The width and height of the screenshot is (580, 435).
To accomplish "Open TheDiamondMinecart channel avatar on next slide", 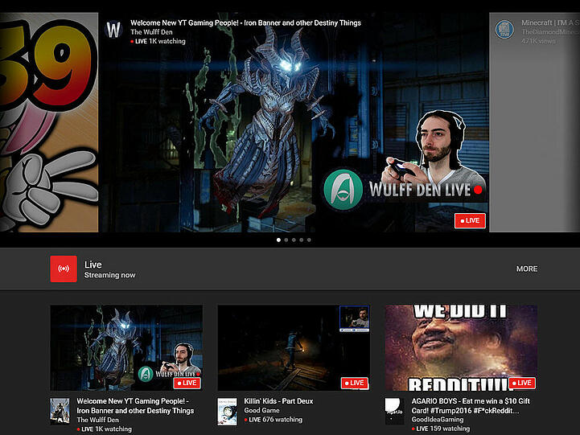I will tap(504, 30).
